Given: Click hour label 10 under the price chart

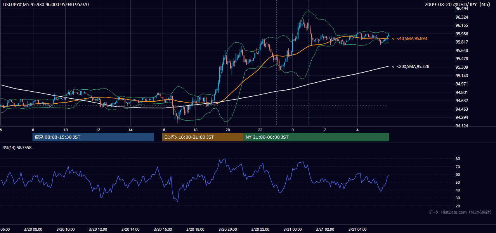Looking at the screenshot, I should [66, 130].
